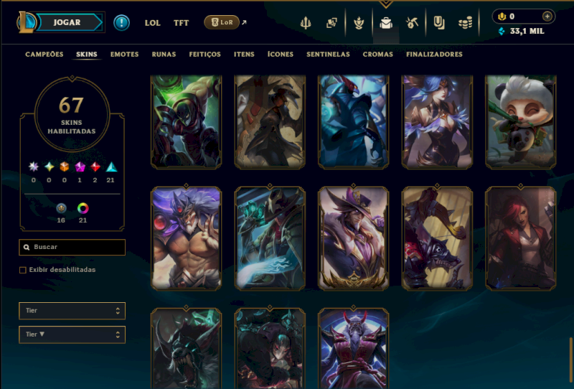Open the cards collection icon in top bar
Screen dimensions: 574x389
331,23
